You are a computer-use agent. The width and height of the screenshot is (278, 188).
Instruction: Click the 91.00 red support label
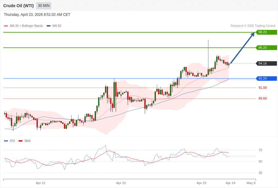[262, 88]
